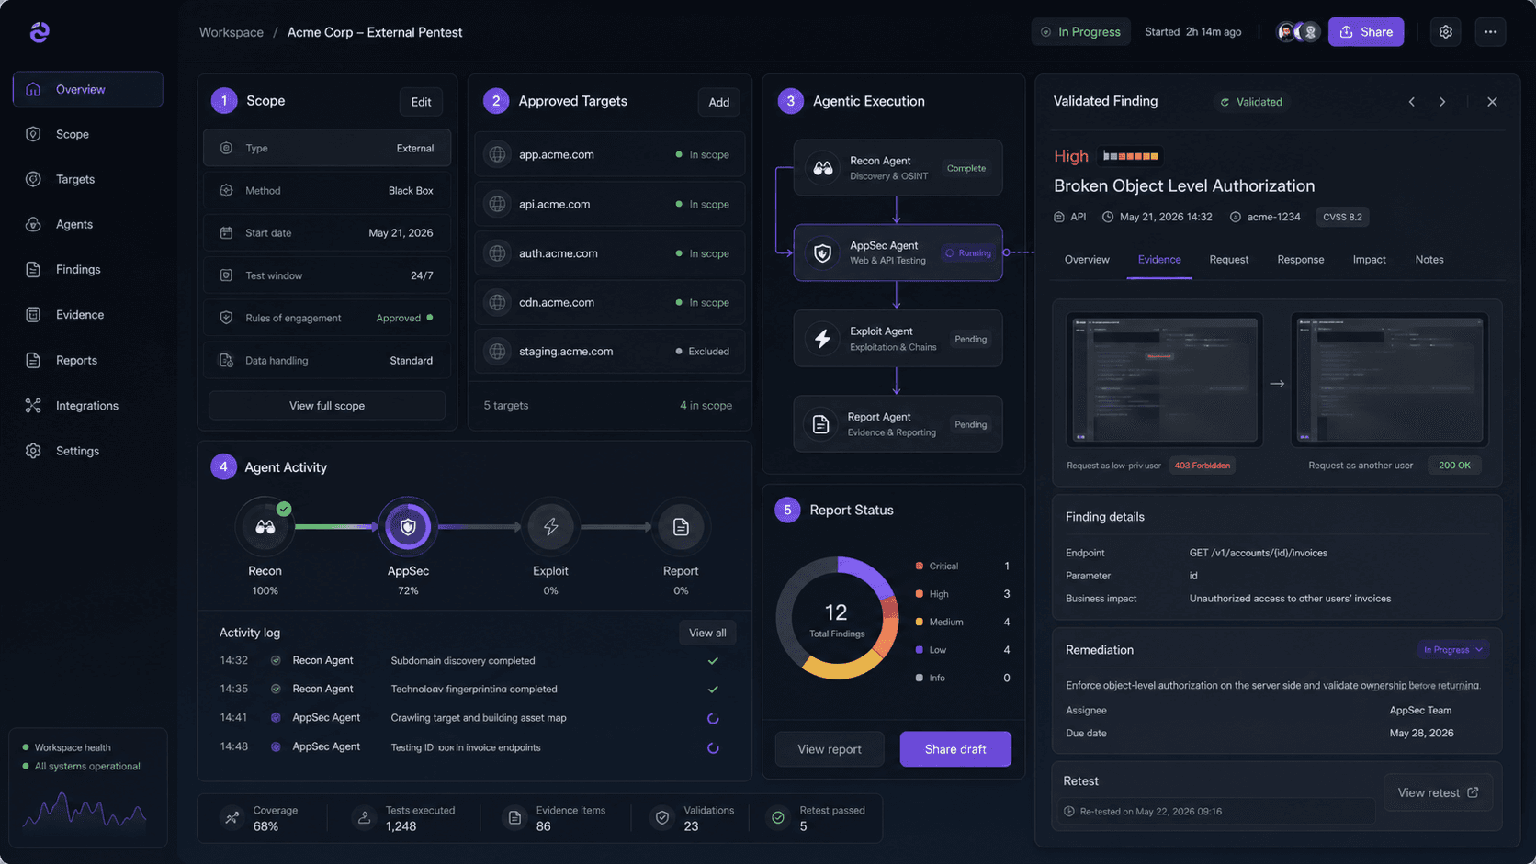Click the Coverage stats icon
Screen dimensions: 1536x864
pyautogui.click(x=232, y=817)
